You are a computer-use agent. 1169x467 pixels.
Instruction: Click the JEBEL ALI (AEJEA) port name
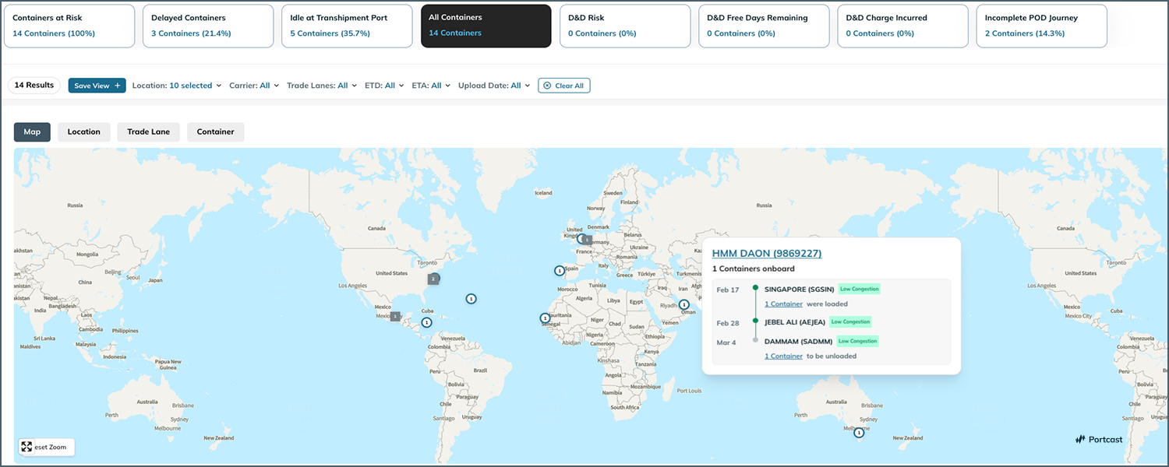(795, 322)
